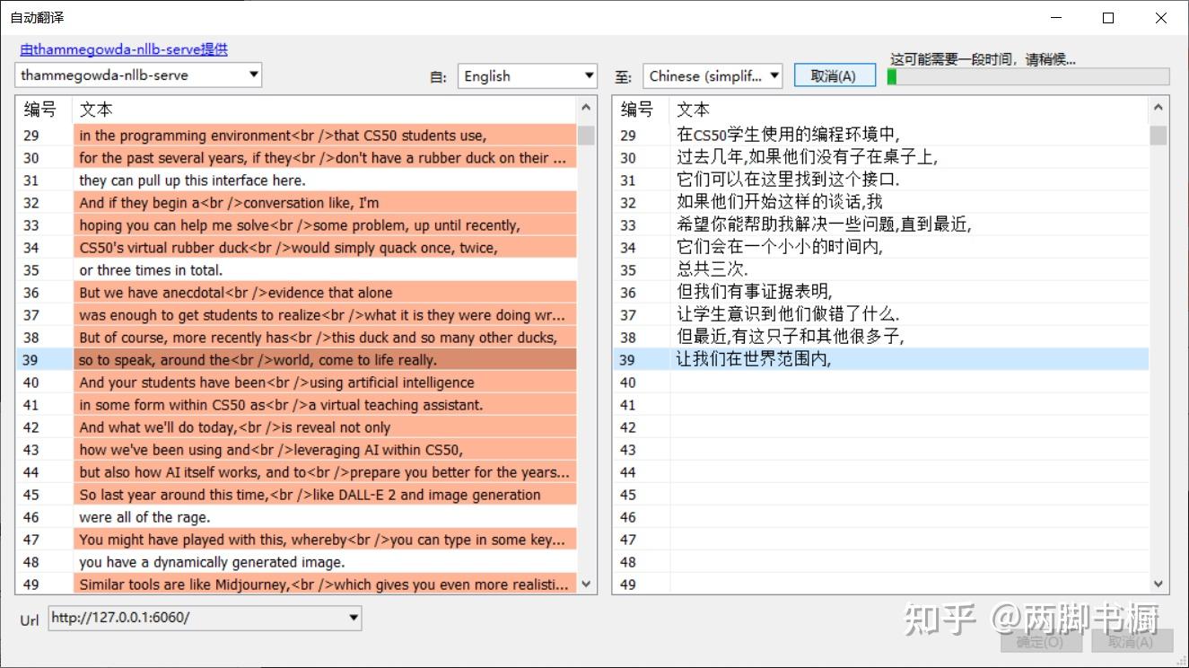Open the thammegowda-nllb-serve provider link
This screenshot has height=668, width=1189.
pyautogui.click(x=124, y=49)
